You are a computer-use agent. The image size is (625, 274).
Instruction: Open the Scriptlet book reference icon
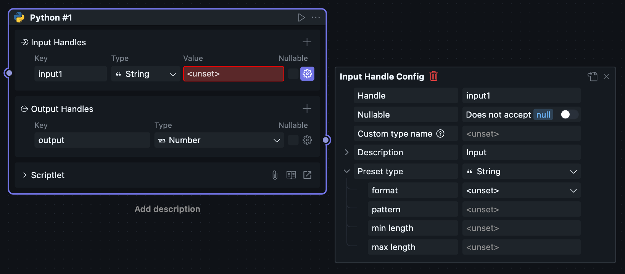(291, 175)
